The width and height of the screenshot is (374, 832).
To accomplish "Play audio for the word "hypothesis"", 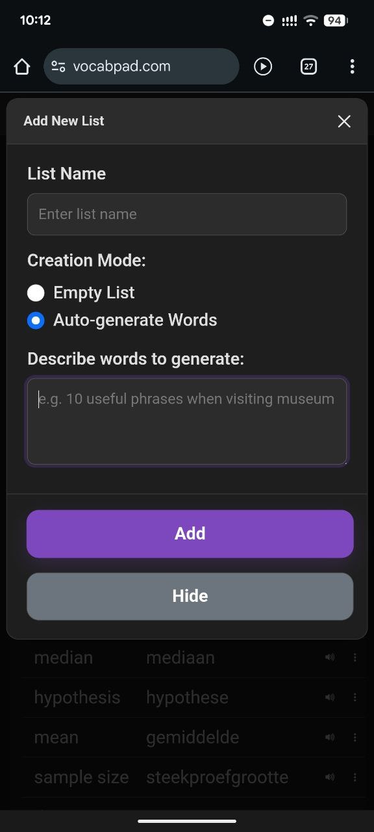I will 330,697.
